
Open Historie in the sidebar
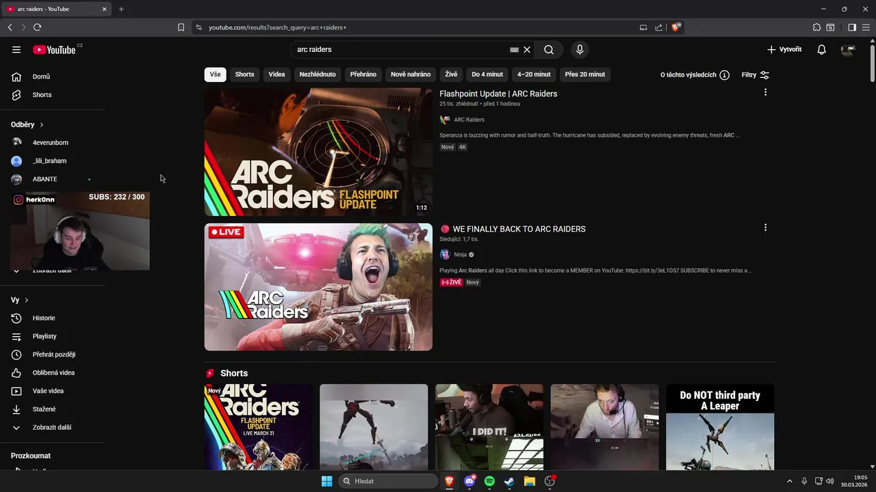[44, 318]
